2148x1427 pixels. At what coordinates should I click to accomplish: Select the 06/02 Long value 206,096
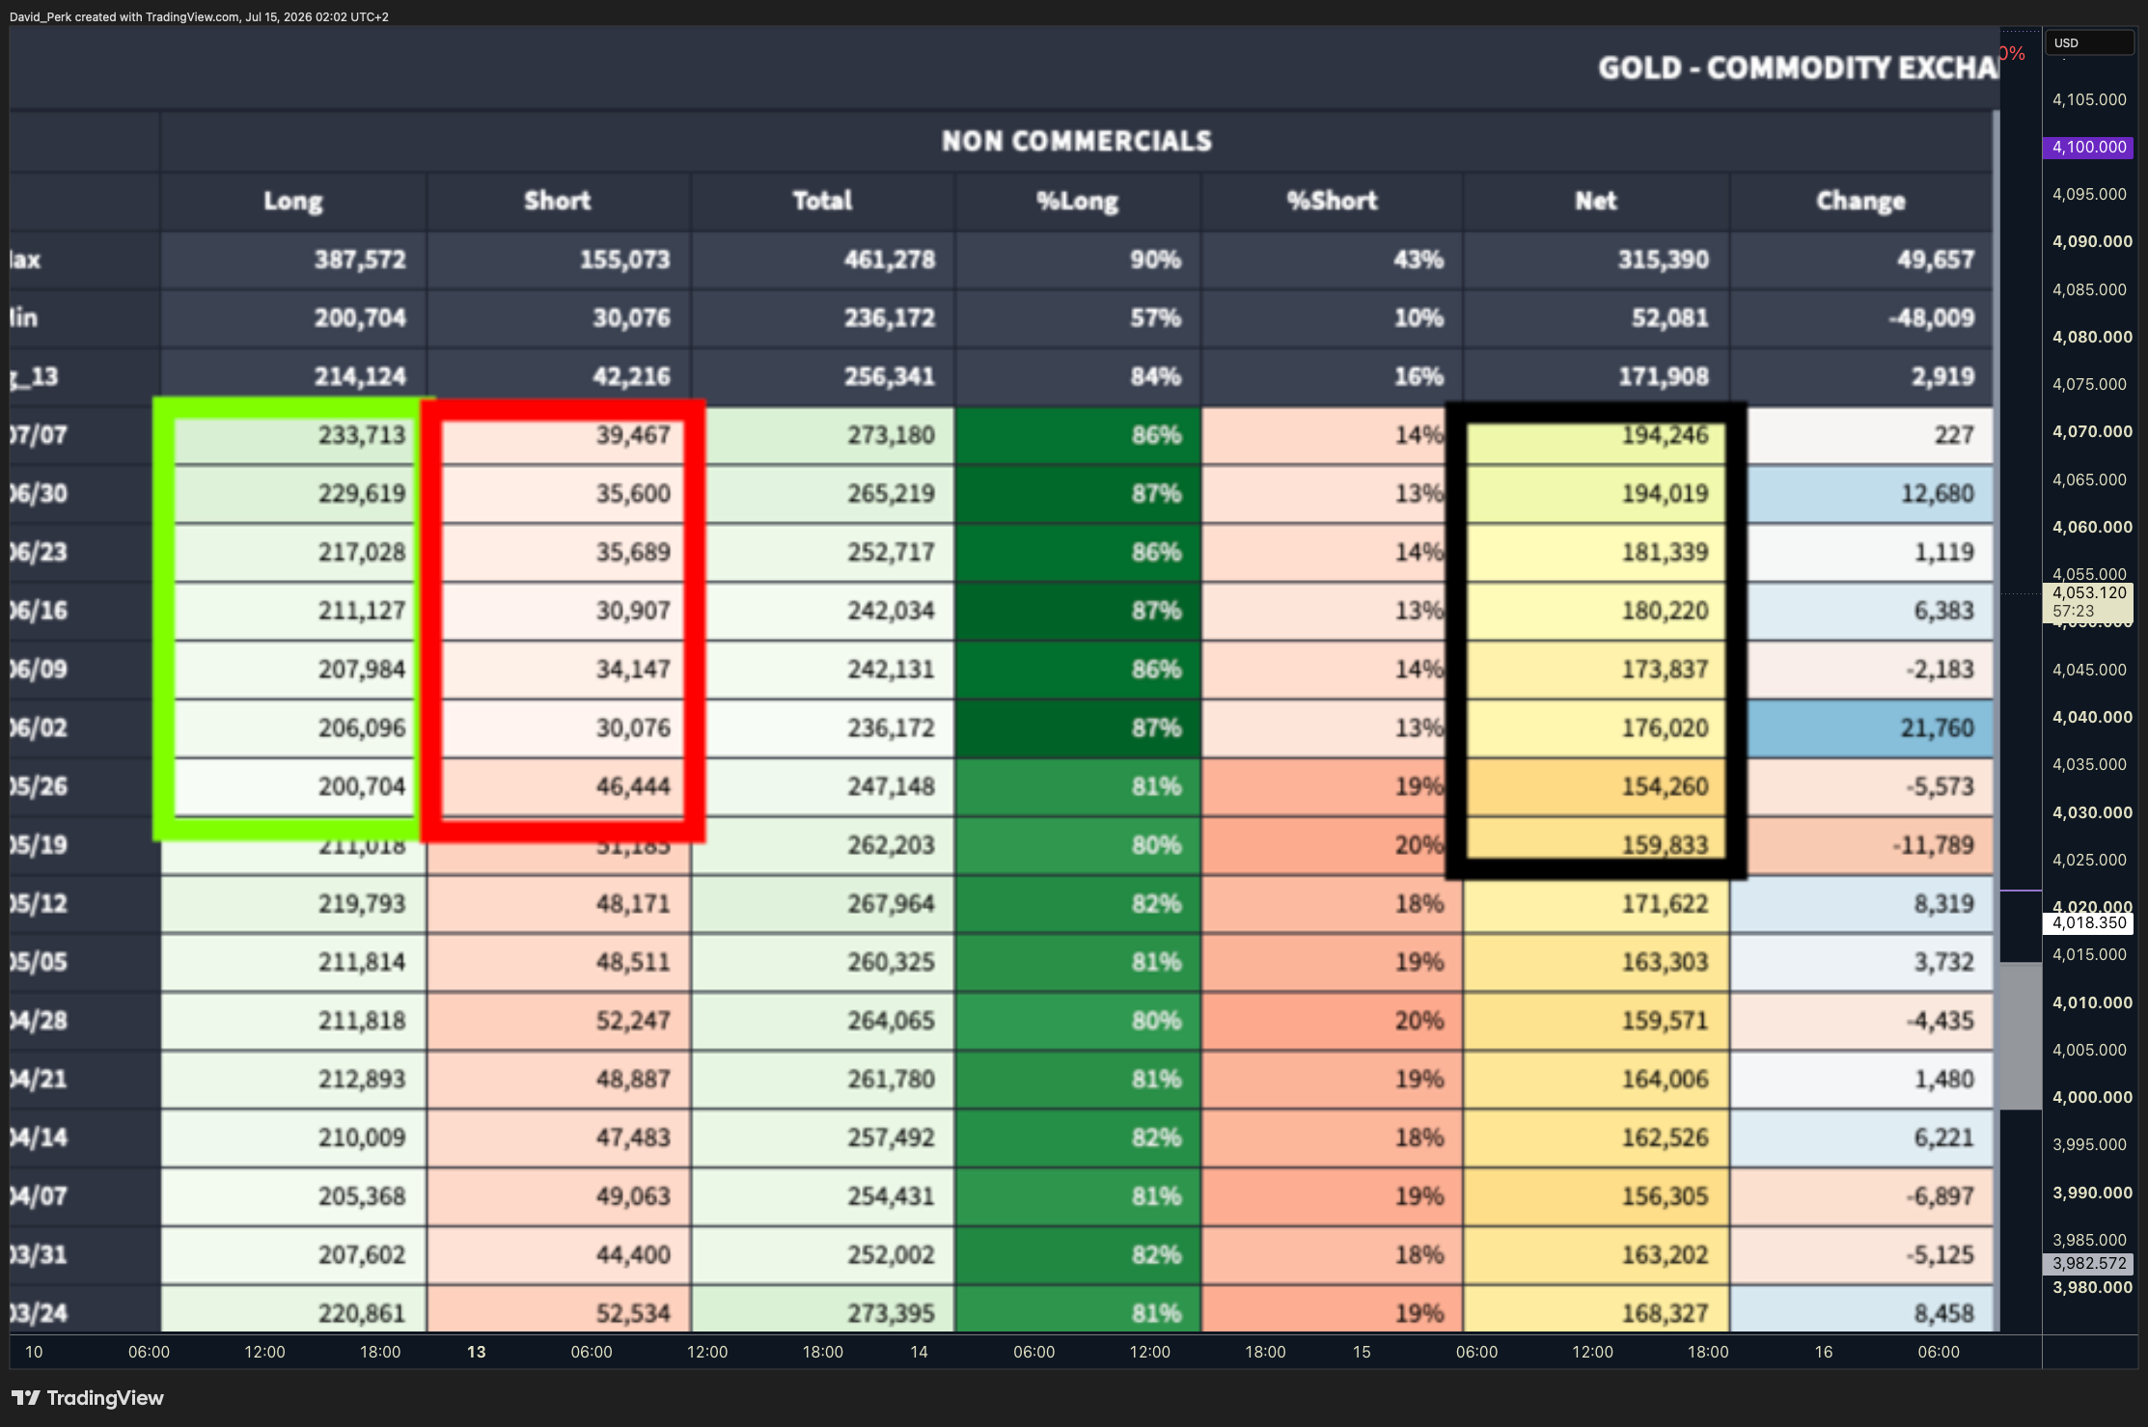(x=362, y=728)
